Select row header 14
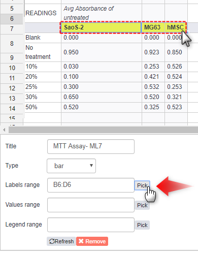The height and width of the screenshot is (254, 198). (x=12, y=109)
